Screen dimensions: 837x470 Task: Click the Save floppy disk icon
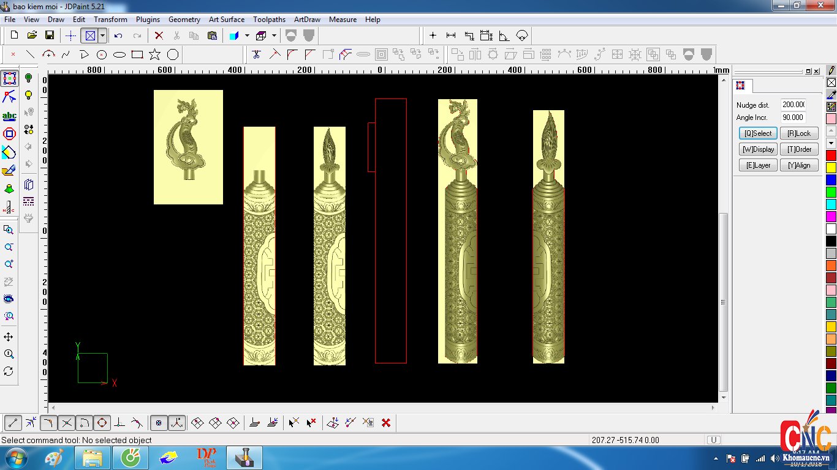(x=50, y=35)
